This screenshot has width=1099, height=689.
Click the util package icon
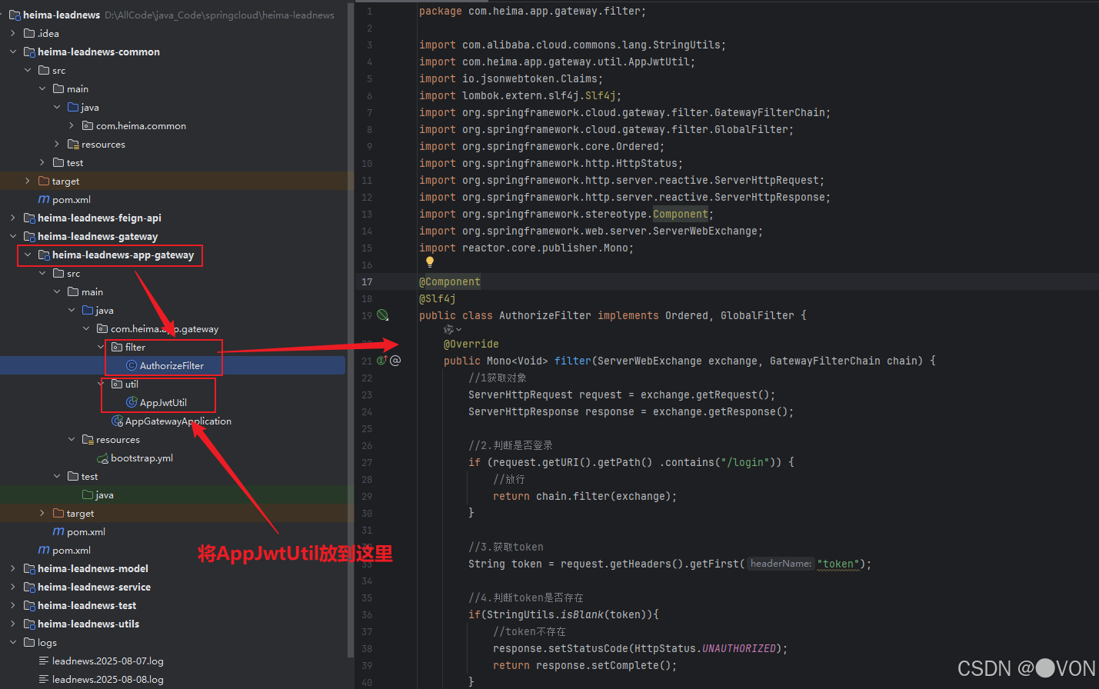pos(117,384)
